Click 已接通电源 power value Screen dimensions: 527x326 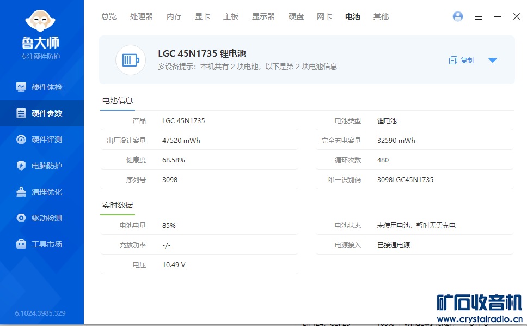click(394, 245)
